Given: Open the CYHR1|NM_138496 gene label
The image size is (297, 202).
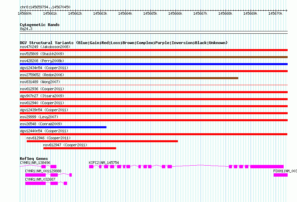Looking at the screenshot, I should pyautogui.click(x=35, y=163).
